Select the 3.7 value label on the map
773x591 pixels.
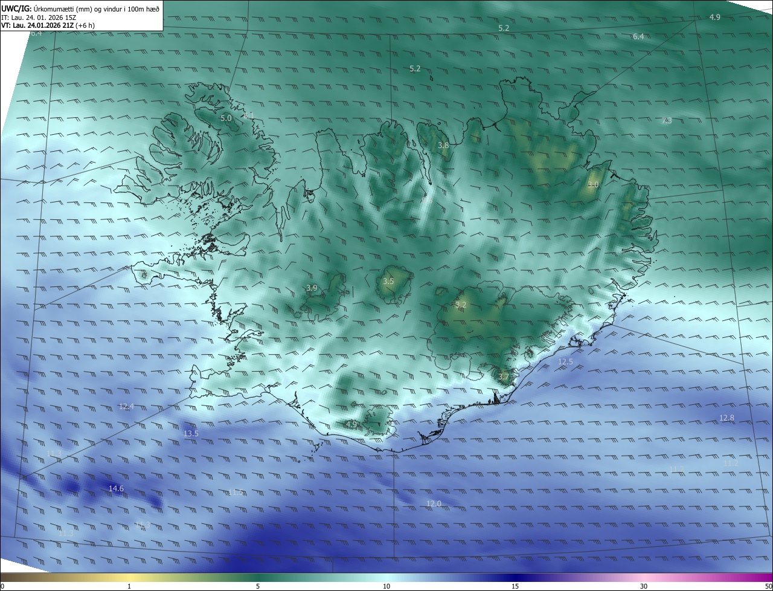[x=504, y=377]
